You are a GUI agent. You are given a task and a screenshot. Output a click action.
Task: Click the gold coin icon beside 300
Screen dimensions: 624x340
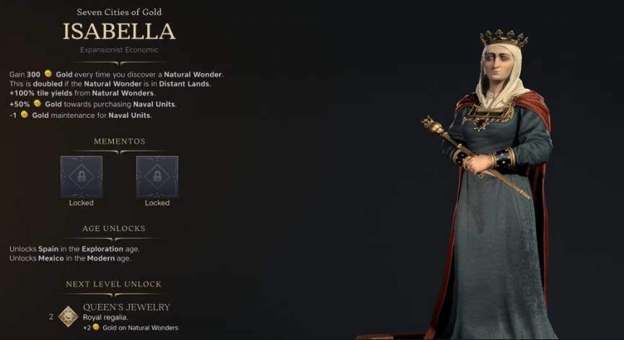(x=48, y=74)
